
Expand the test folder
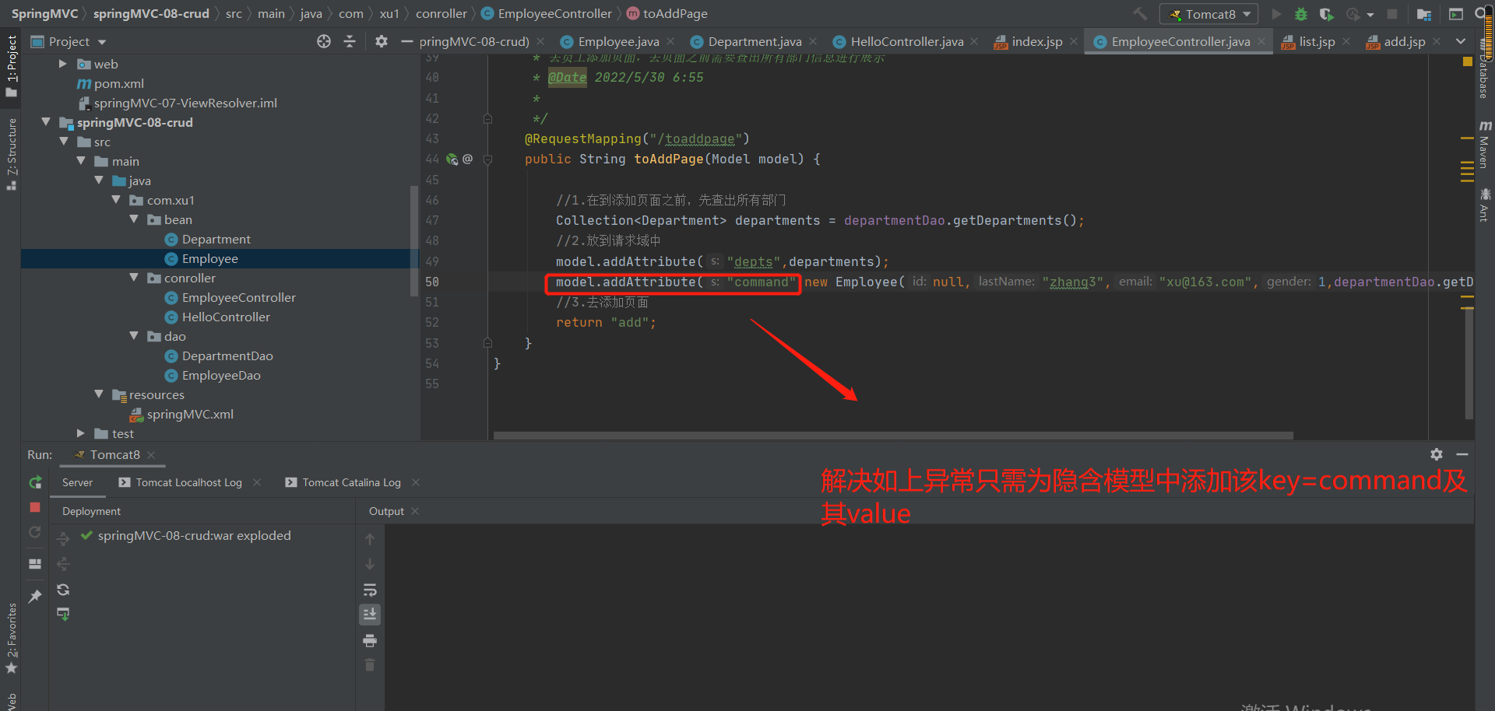(x=81, y=433)
